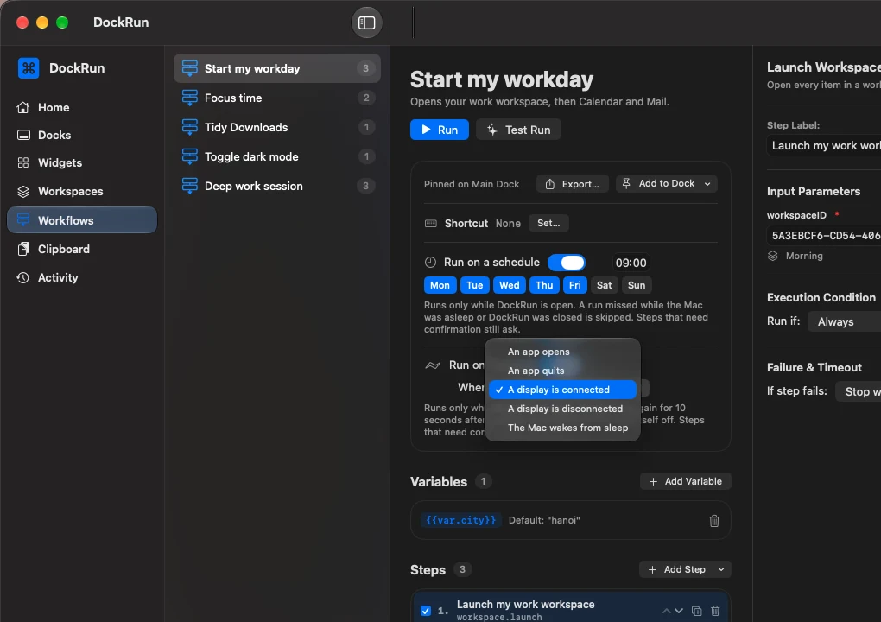Click the Steps count badge
Image resolution: width=881 pixels, height=622 pixels.
462,570
